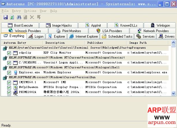
Task: Click the NvCplDaemon entry icon
Action: tap(15, 87)
